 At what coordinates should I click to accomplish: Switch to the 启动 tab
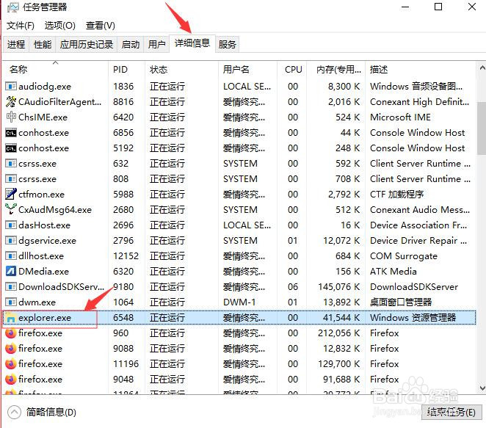tap(131, 44)
